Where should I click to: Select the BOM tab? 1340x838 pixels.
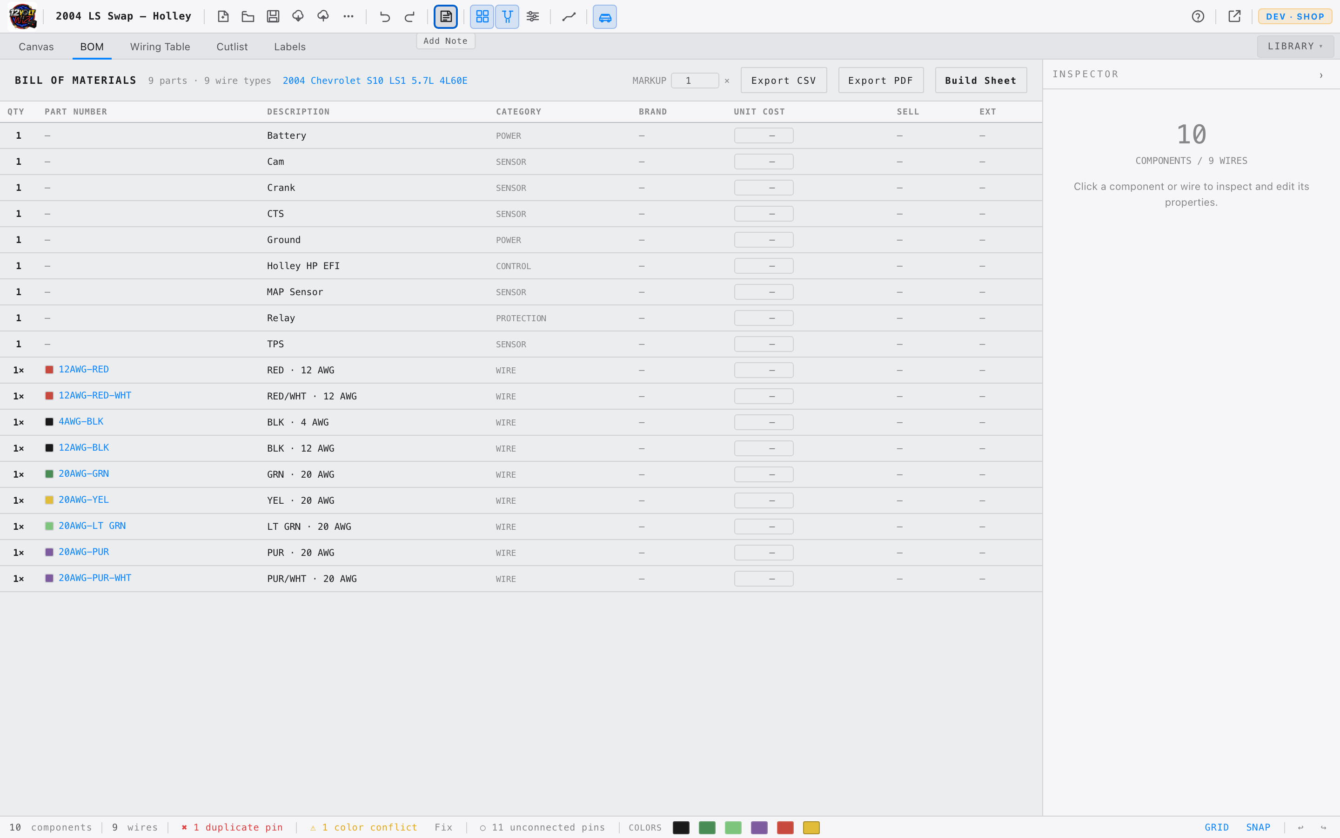point(92,47)
